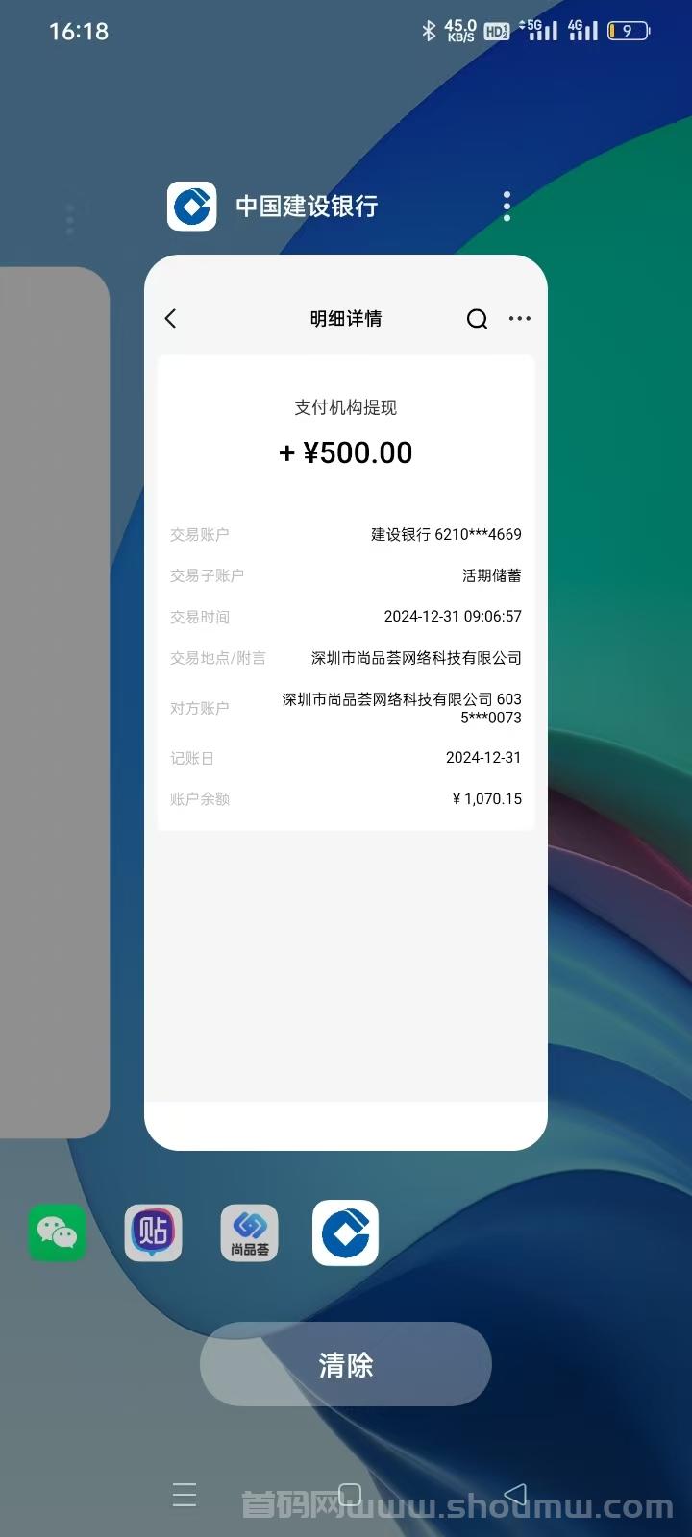Image resolution: width=692 pixels, height=1537 pixels.
Task: Tap the China Construction Bank app icon header
Action: coord(192,206)
